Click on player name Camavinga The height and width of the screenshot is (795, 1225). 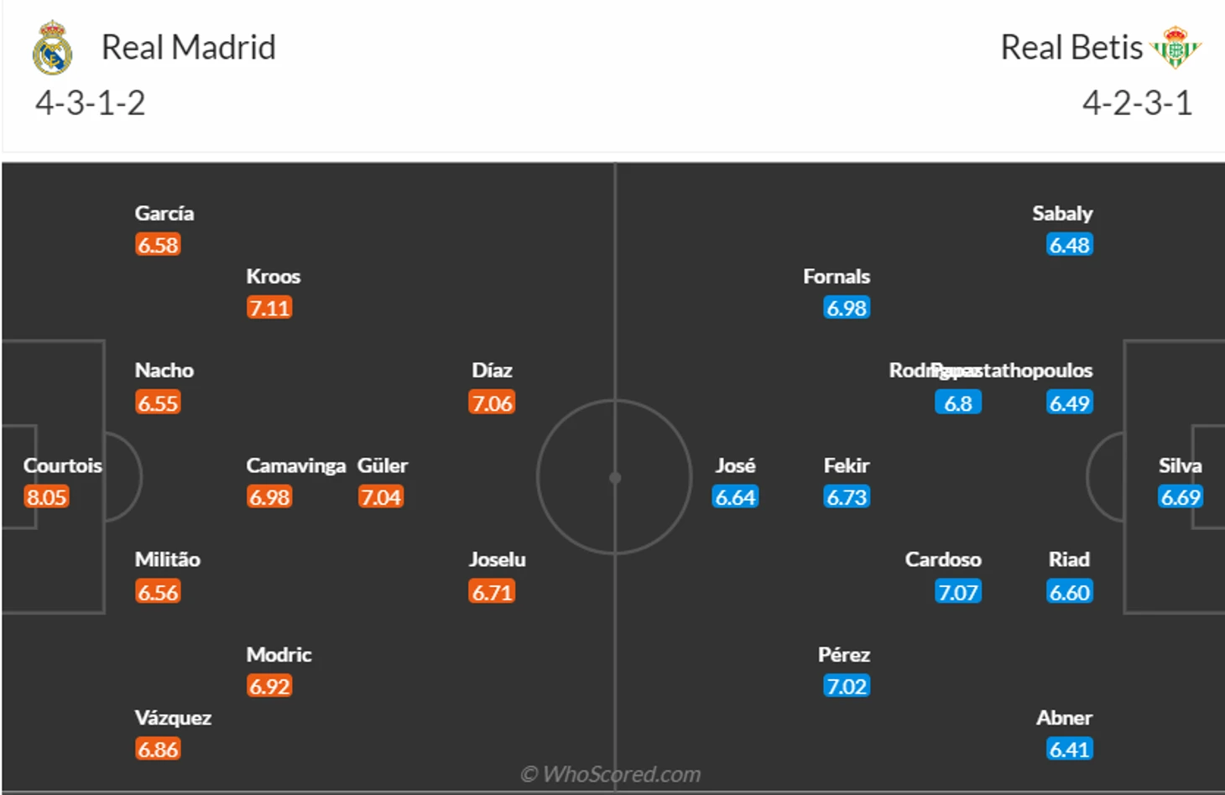[295, 465]
